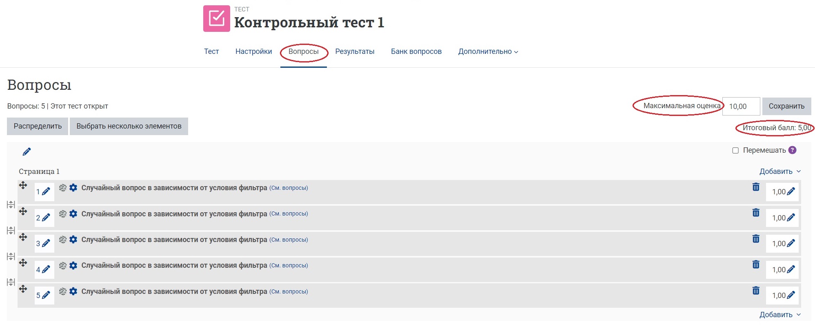Open the См. вопросы link of question 4
The width and height of the screenshot is (815, 329).
289,265
